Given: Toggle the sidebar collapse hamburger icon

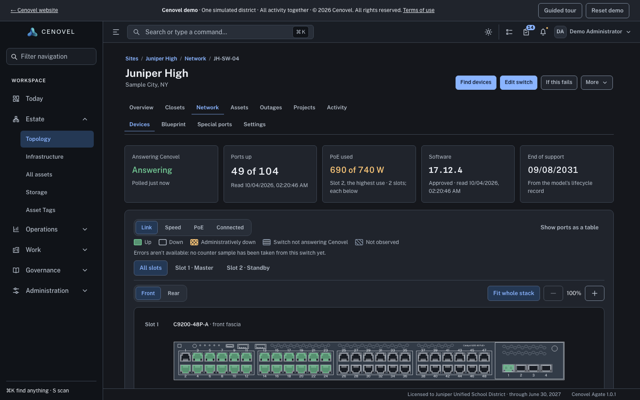Looking at the screenshot, I should click(x=116, y=32).
